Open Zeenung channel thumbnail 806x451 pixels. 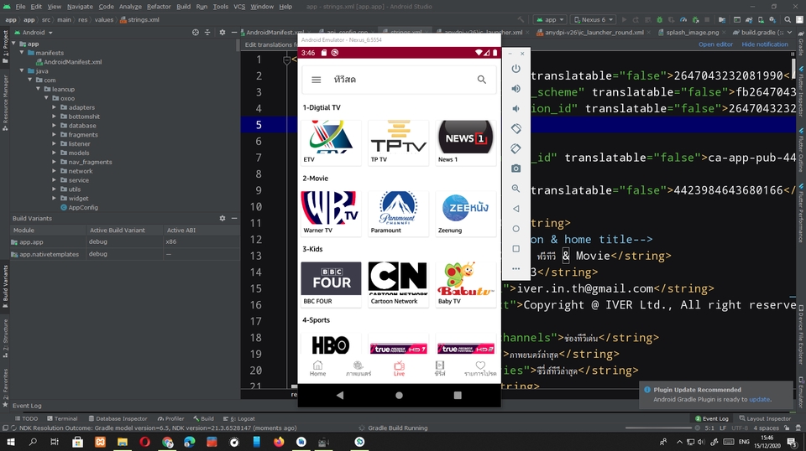[466, 213]
